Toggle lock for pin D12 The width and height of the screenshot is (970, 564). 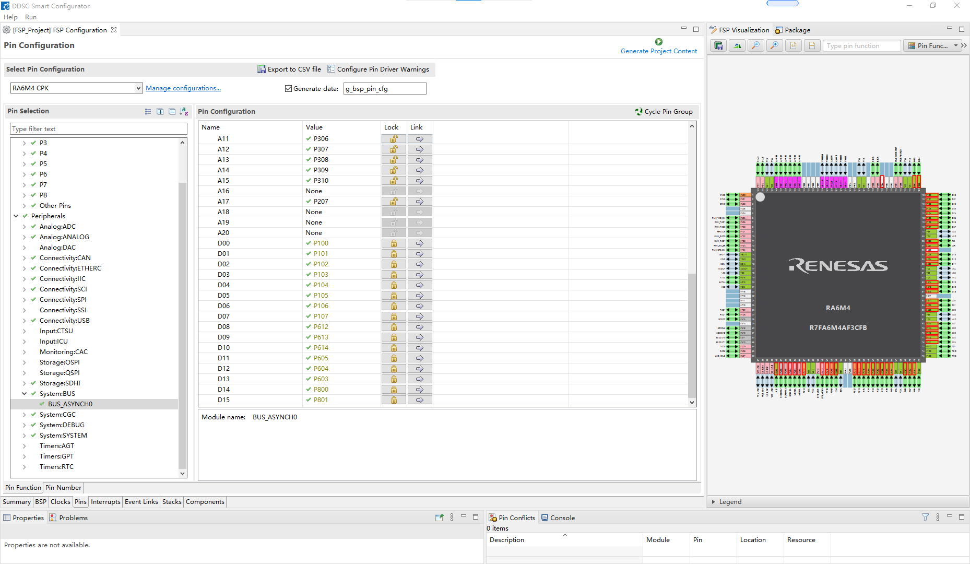pos(394,369)
